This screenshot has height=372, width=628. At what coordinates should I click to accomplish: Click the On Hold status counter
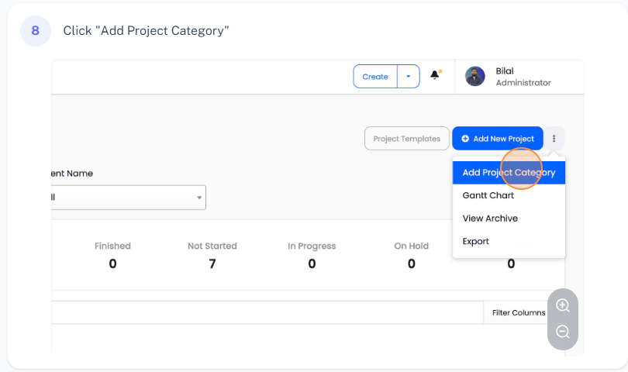pos(411,255)
